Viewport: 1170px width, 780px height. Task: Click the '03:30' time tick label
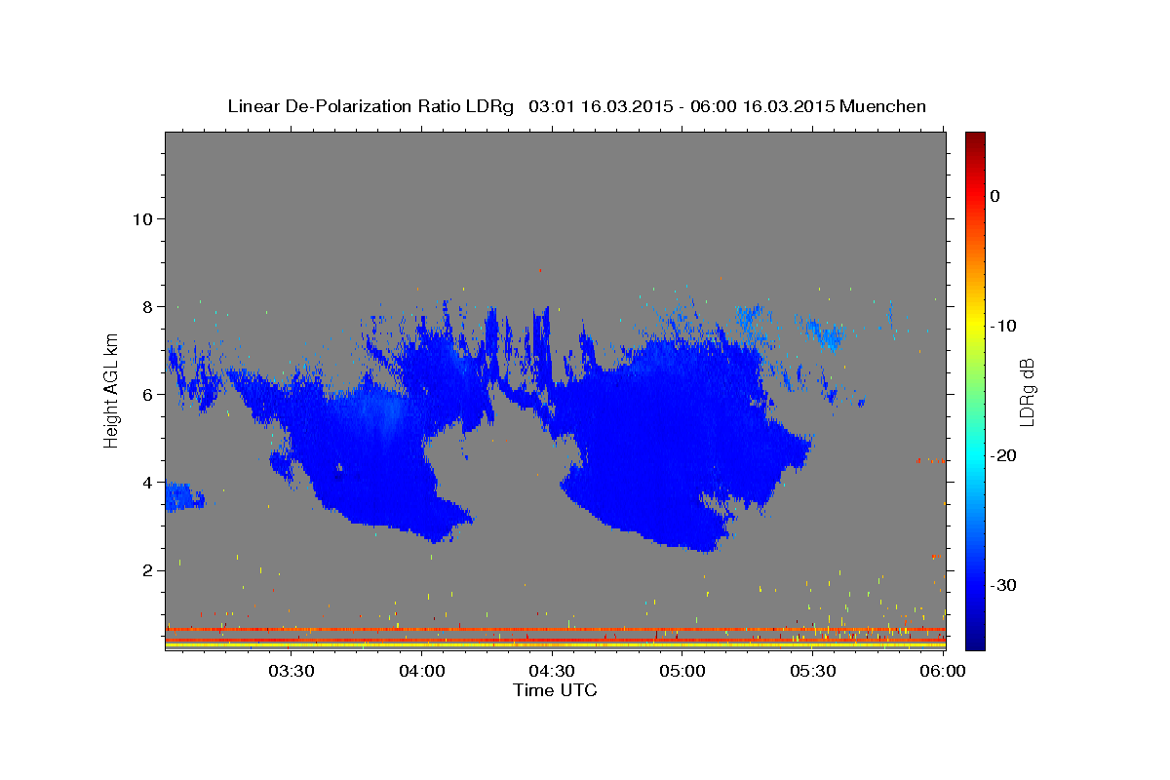point(292,671)
